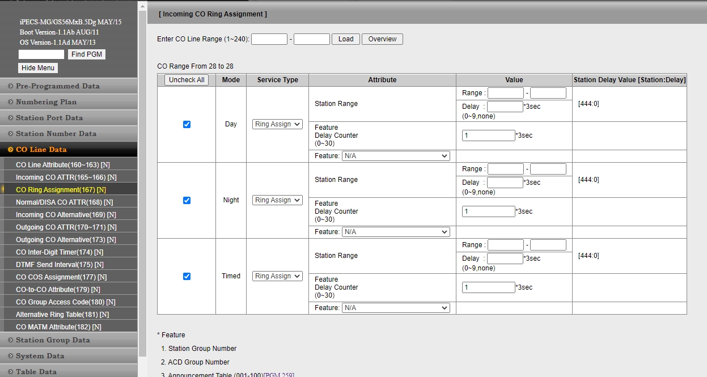The height and width of the screenshot is (377, 707).
Task: Open the PGM 259 link
Action: [278, 375]
